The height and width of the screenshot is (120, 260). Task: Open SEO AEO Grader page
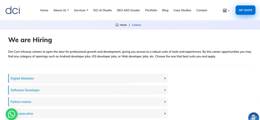point(128,10)
